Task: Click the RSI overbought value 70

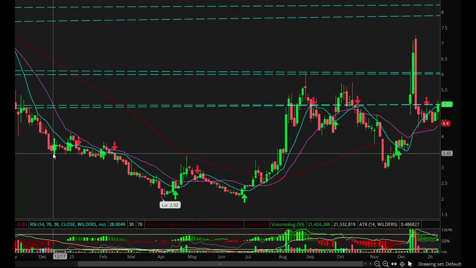Action: coord(140,224)
